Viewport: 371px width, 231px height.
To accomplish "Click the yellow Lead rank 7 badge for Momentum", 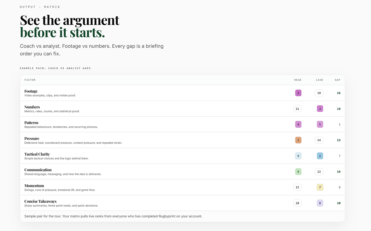I will (320, 187).
